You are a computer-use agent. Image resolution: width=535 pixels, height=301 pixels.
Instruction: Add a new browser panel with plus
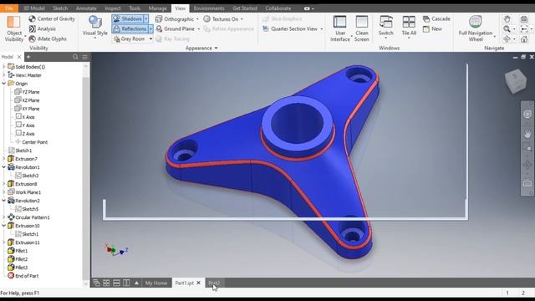[x=28, y=57]
